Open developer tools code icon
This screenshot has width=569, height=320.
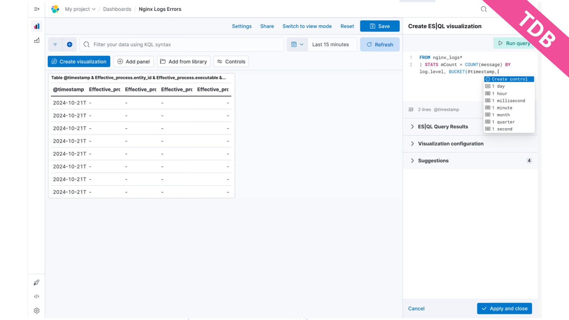pyautogui.click(x=37, y=296)
